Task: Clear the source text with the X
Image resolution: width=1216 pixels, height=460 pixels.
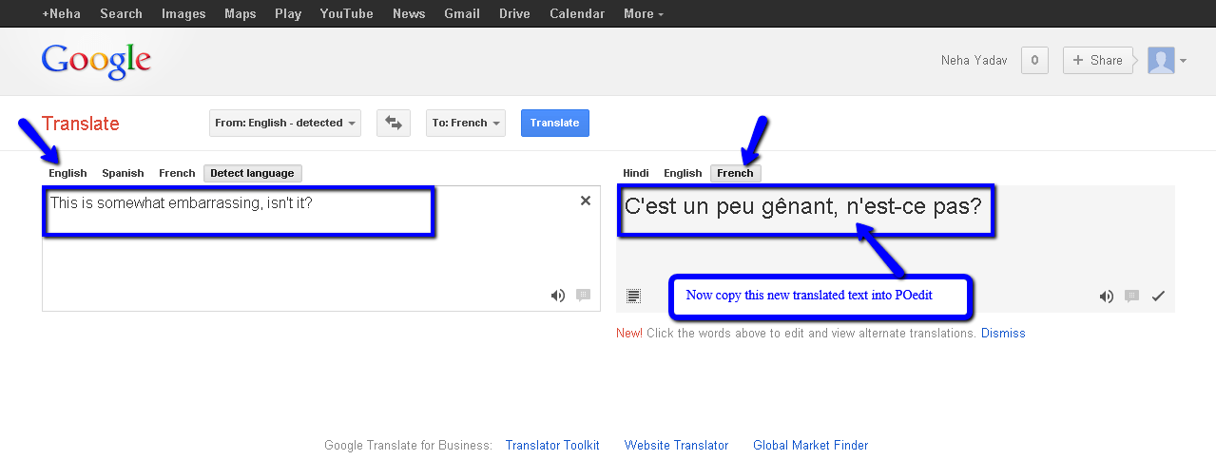Action: 586,201
